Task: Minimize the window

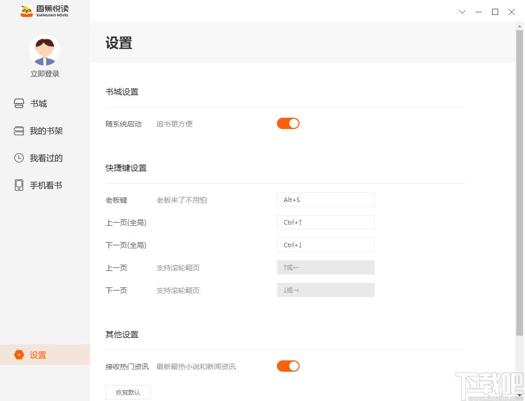Action: tap(479, 12)
